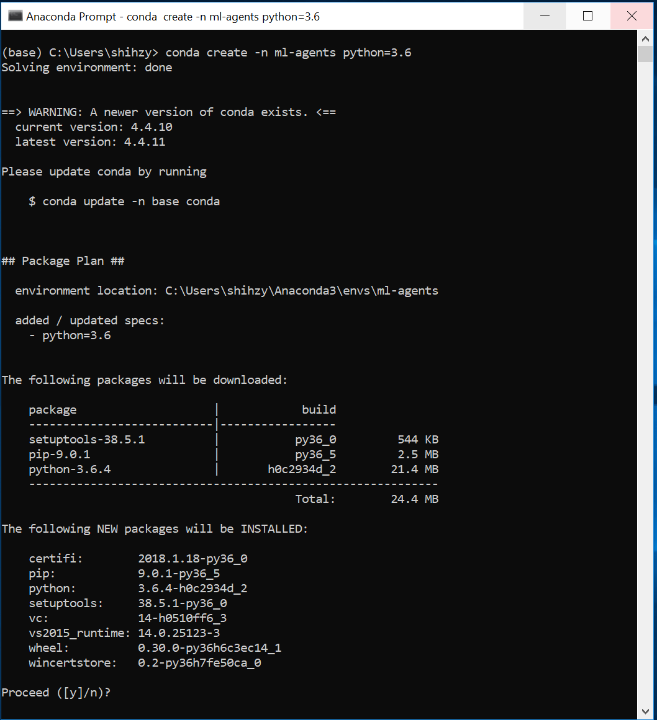Screen dimensions: 657x720
Task: Click the 'setuptools-38.5.1' package row
Action: click(87, 440)
